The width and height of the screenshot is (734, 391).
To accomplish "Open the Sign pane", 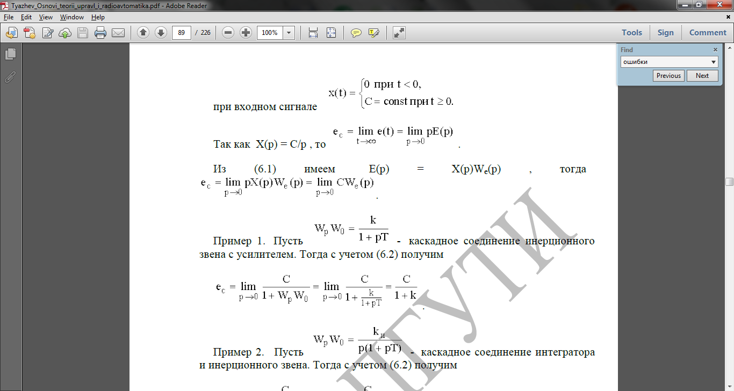I will coord(665,33).
